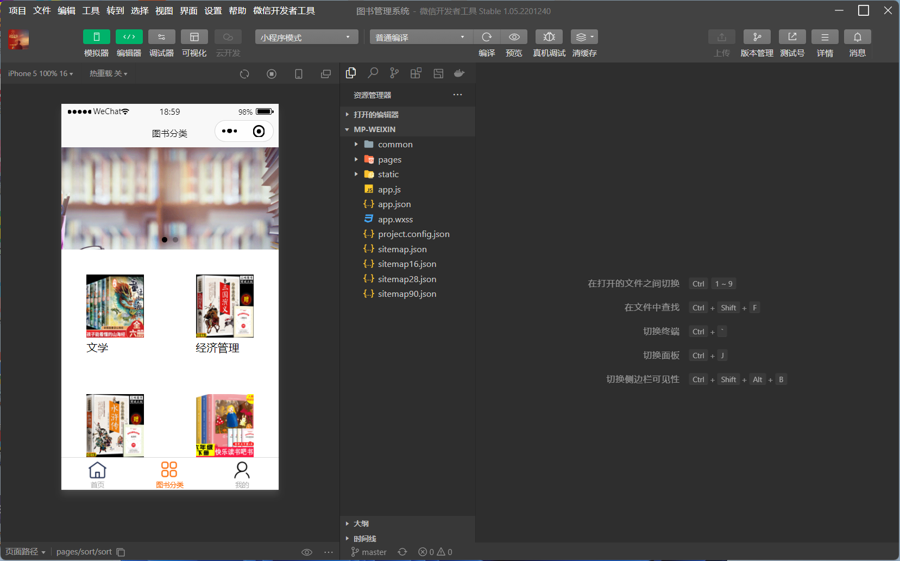Click the status bar eye icon
This screenshot has width=900, height=561.
pos(307,552)
